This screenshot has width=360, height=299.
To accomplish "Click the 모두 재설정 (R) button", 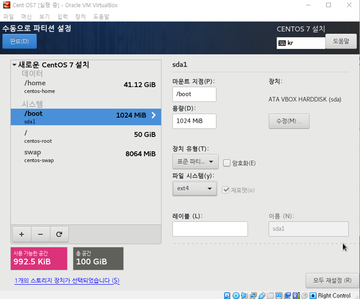I will 332,280.
